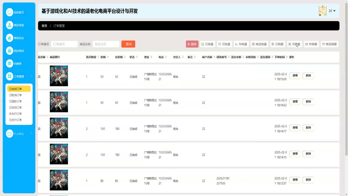Screen dimensions: 348x196
Task: Delete the order placed at 18:12:37
Action: pos(308,180)
